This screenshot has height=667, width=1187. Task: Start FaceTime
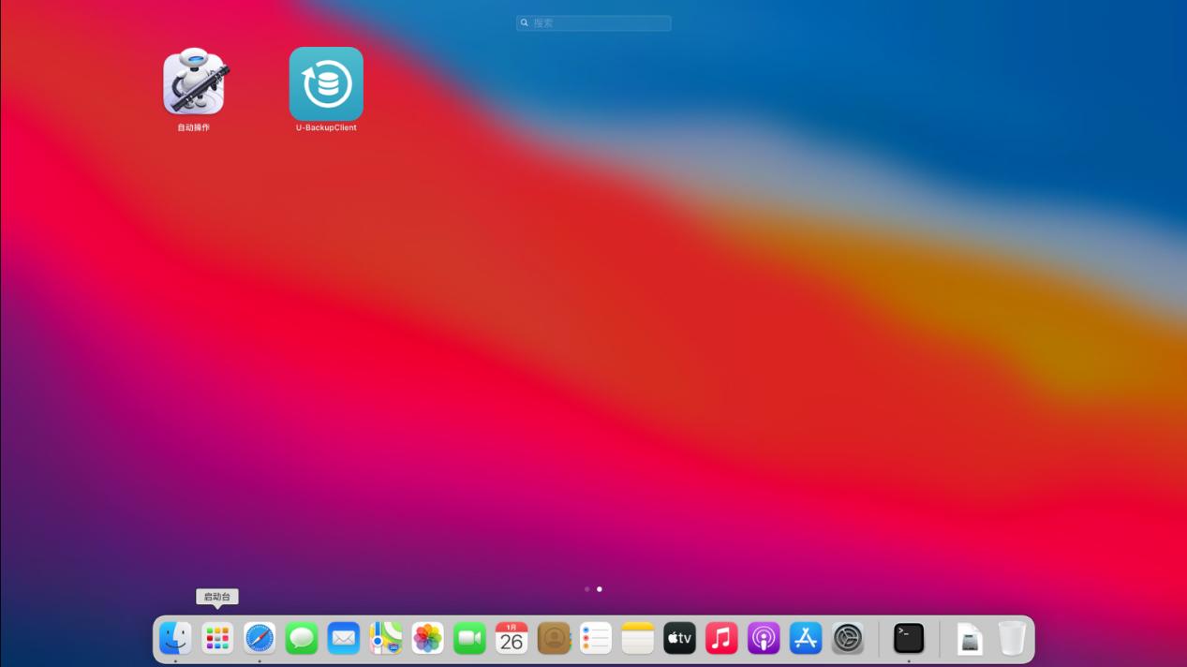pyautogui.click(x=469, y=638)
